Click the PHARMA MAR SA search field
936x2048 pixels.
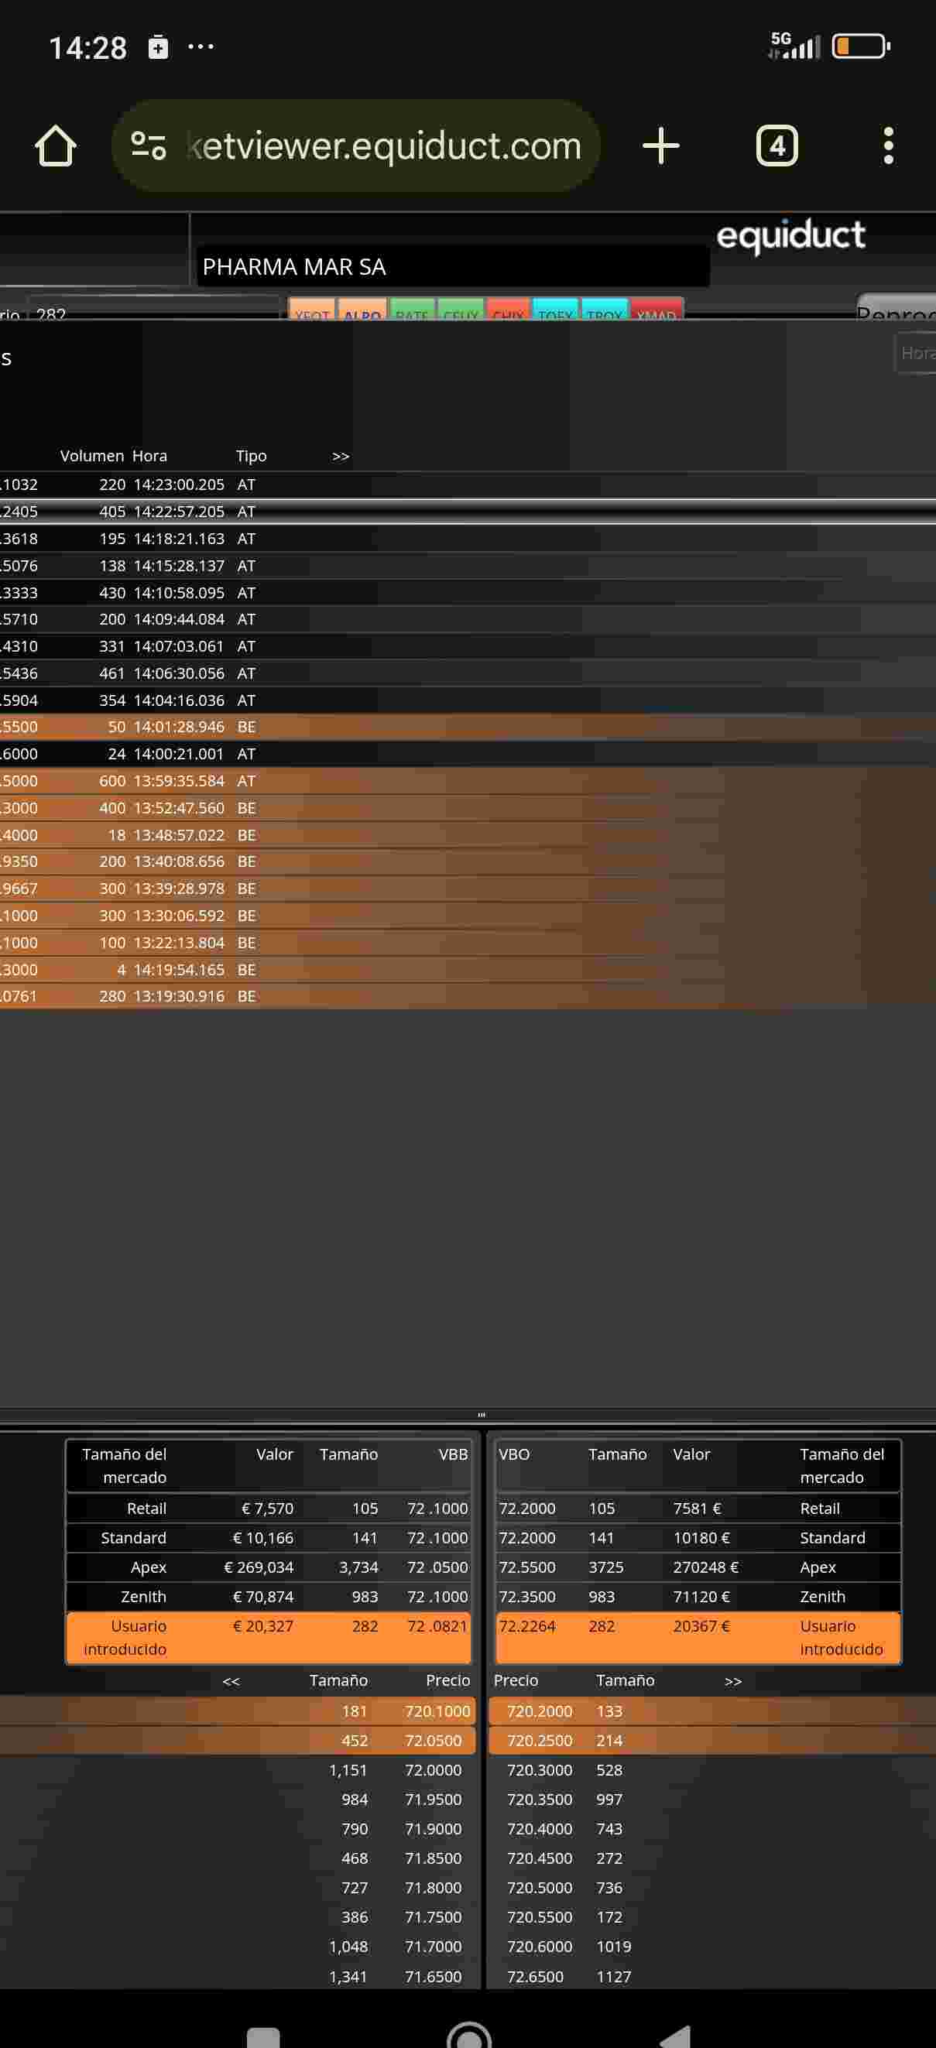452,266
